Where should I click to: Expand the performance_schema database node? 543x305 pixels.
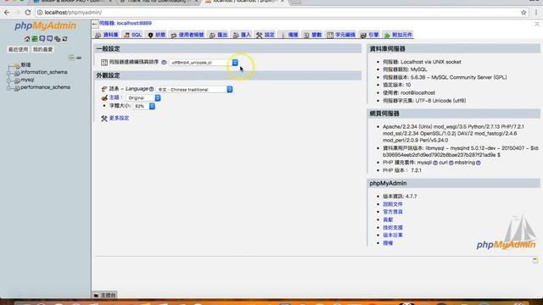point(8,88)
